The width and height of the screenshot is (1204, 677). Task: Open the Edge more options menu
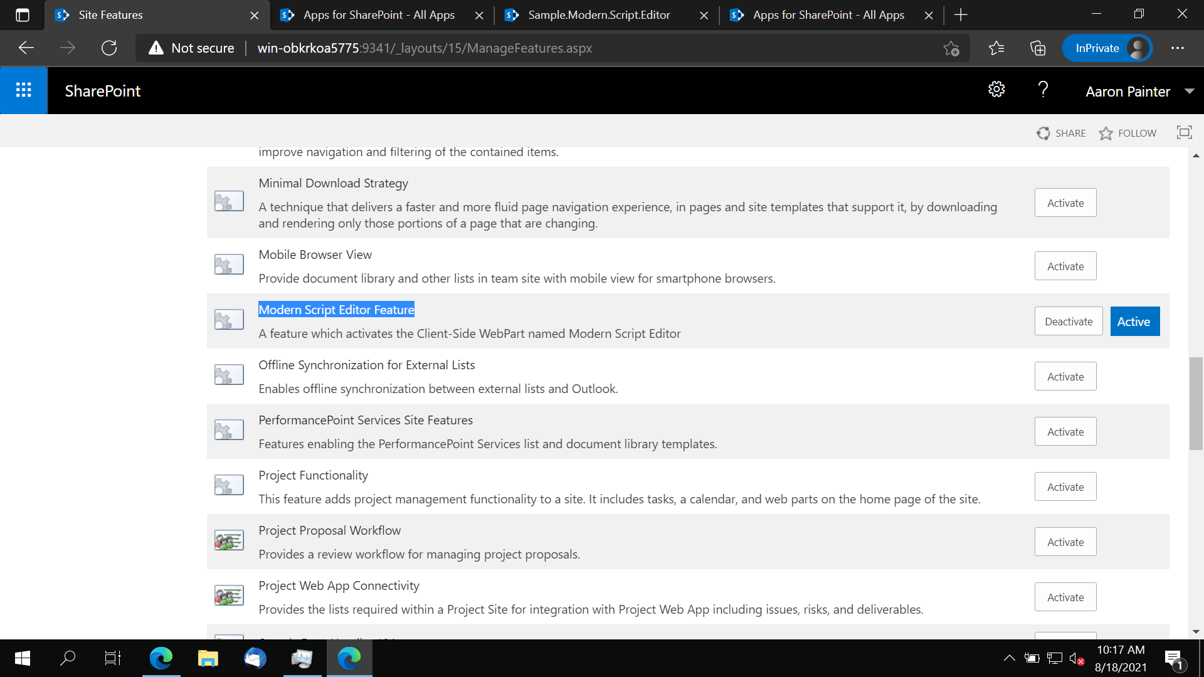pyautogui.click(x=1178, y=48)
